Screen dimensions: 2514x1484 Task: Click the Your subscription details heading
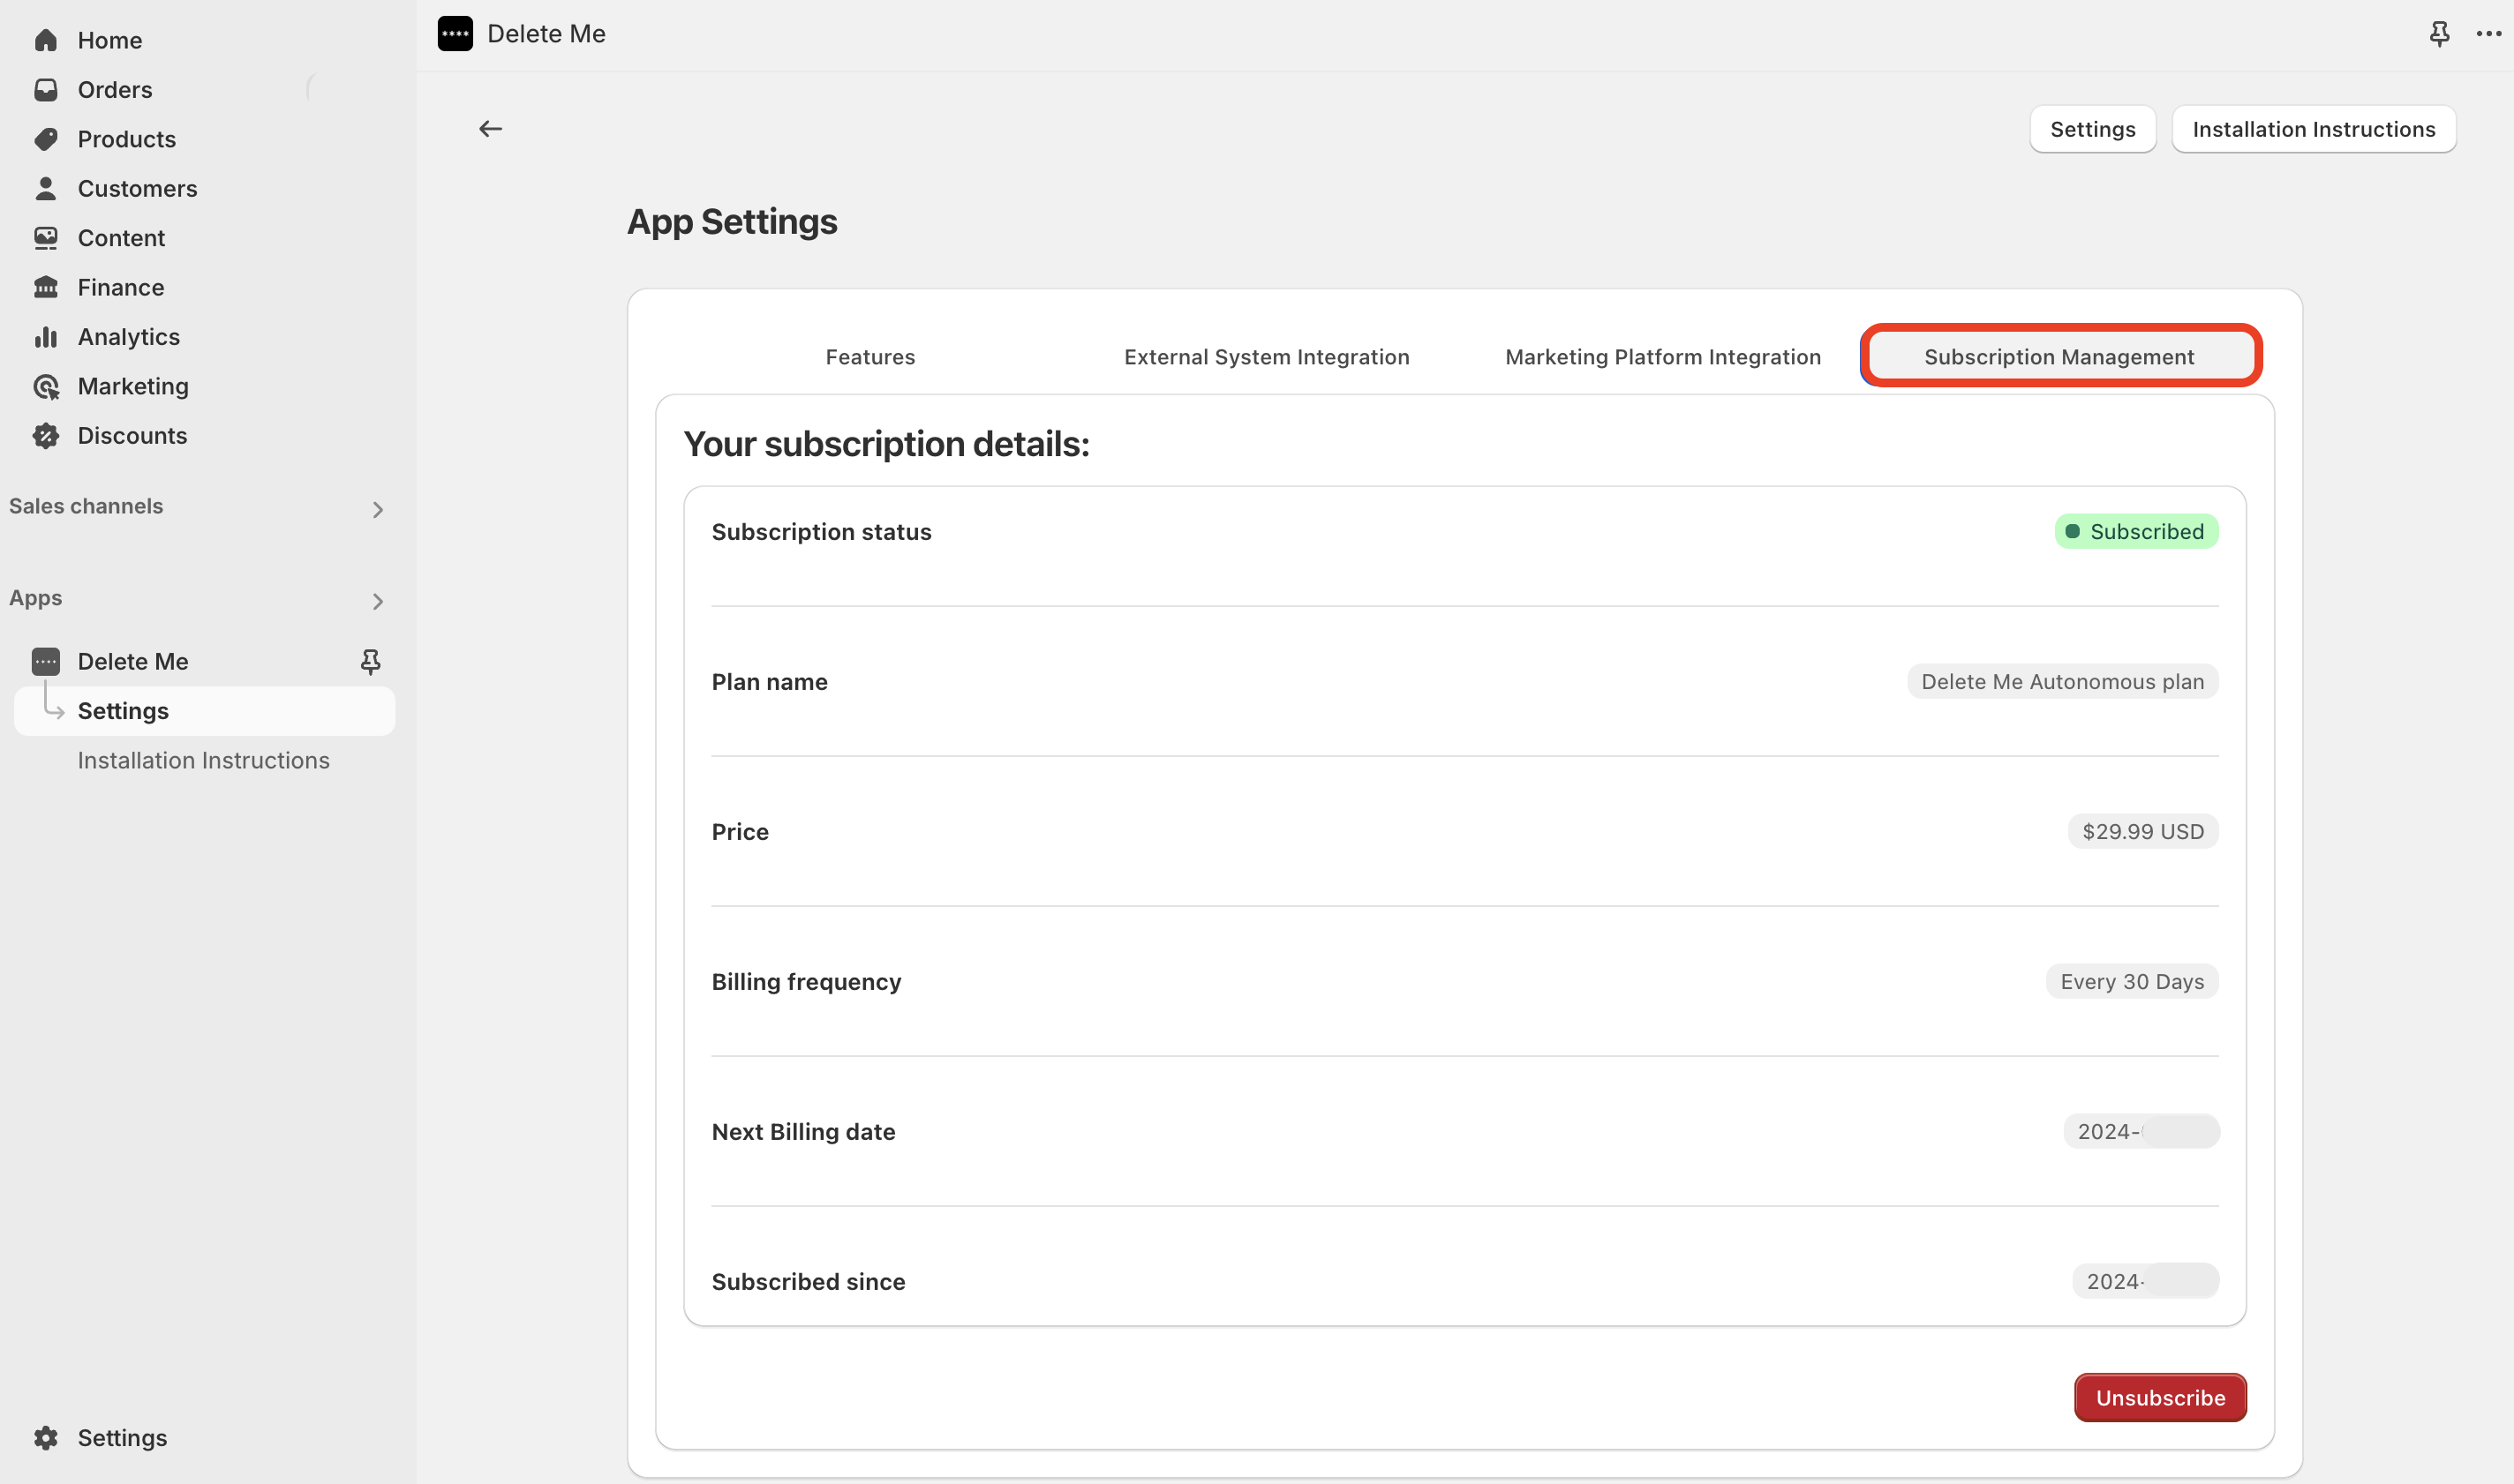[886, 444]
